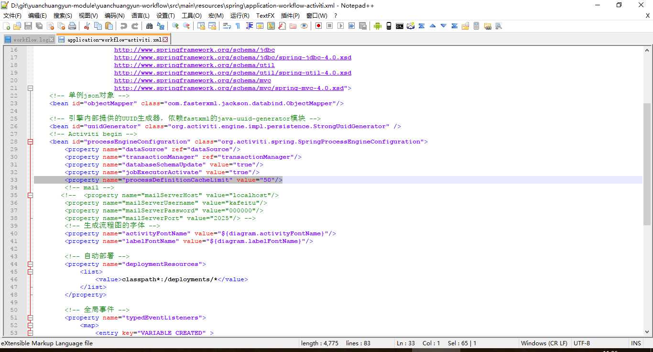Screen dimensions: 653x352
Task: Close the workflow.log tab
Action: [x=51, y=40]
